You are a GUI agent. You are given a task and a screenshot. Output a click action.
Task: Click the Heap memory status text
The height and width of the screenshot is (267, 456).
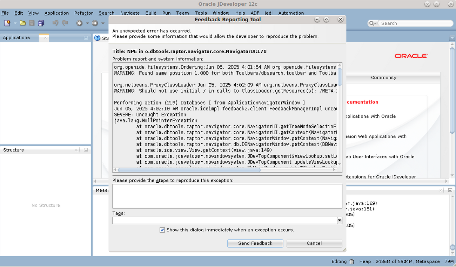(x=407, y=261)
